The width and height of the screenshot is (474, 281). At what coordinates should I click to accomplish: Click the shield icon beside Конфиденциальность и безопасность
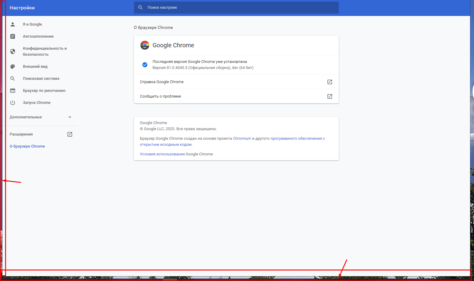[x=13, y=52]
